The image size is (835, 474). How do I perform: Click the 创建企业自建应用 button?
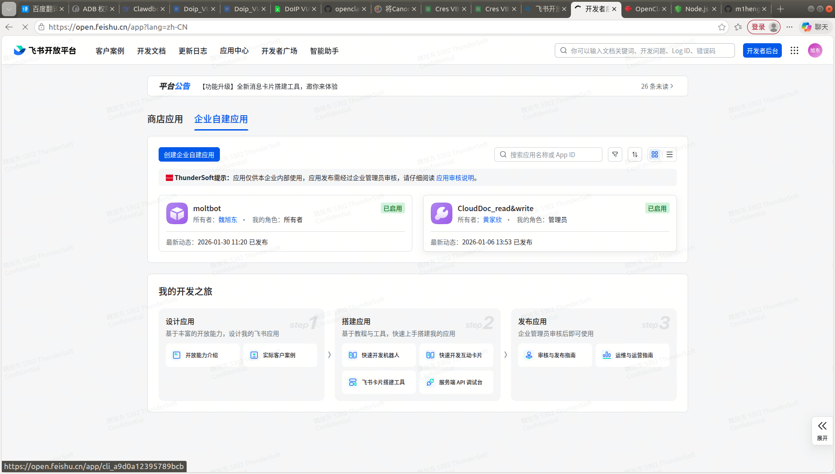(x=189, y=154)
